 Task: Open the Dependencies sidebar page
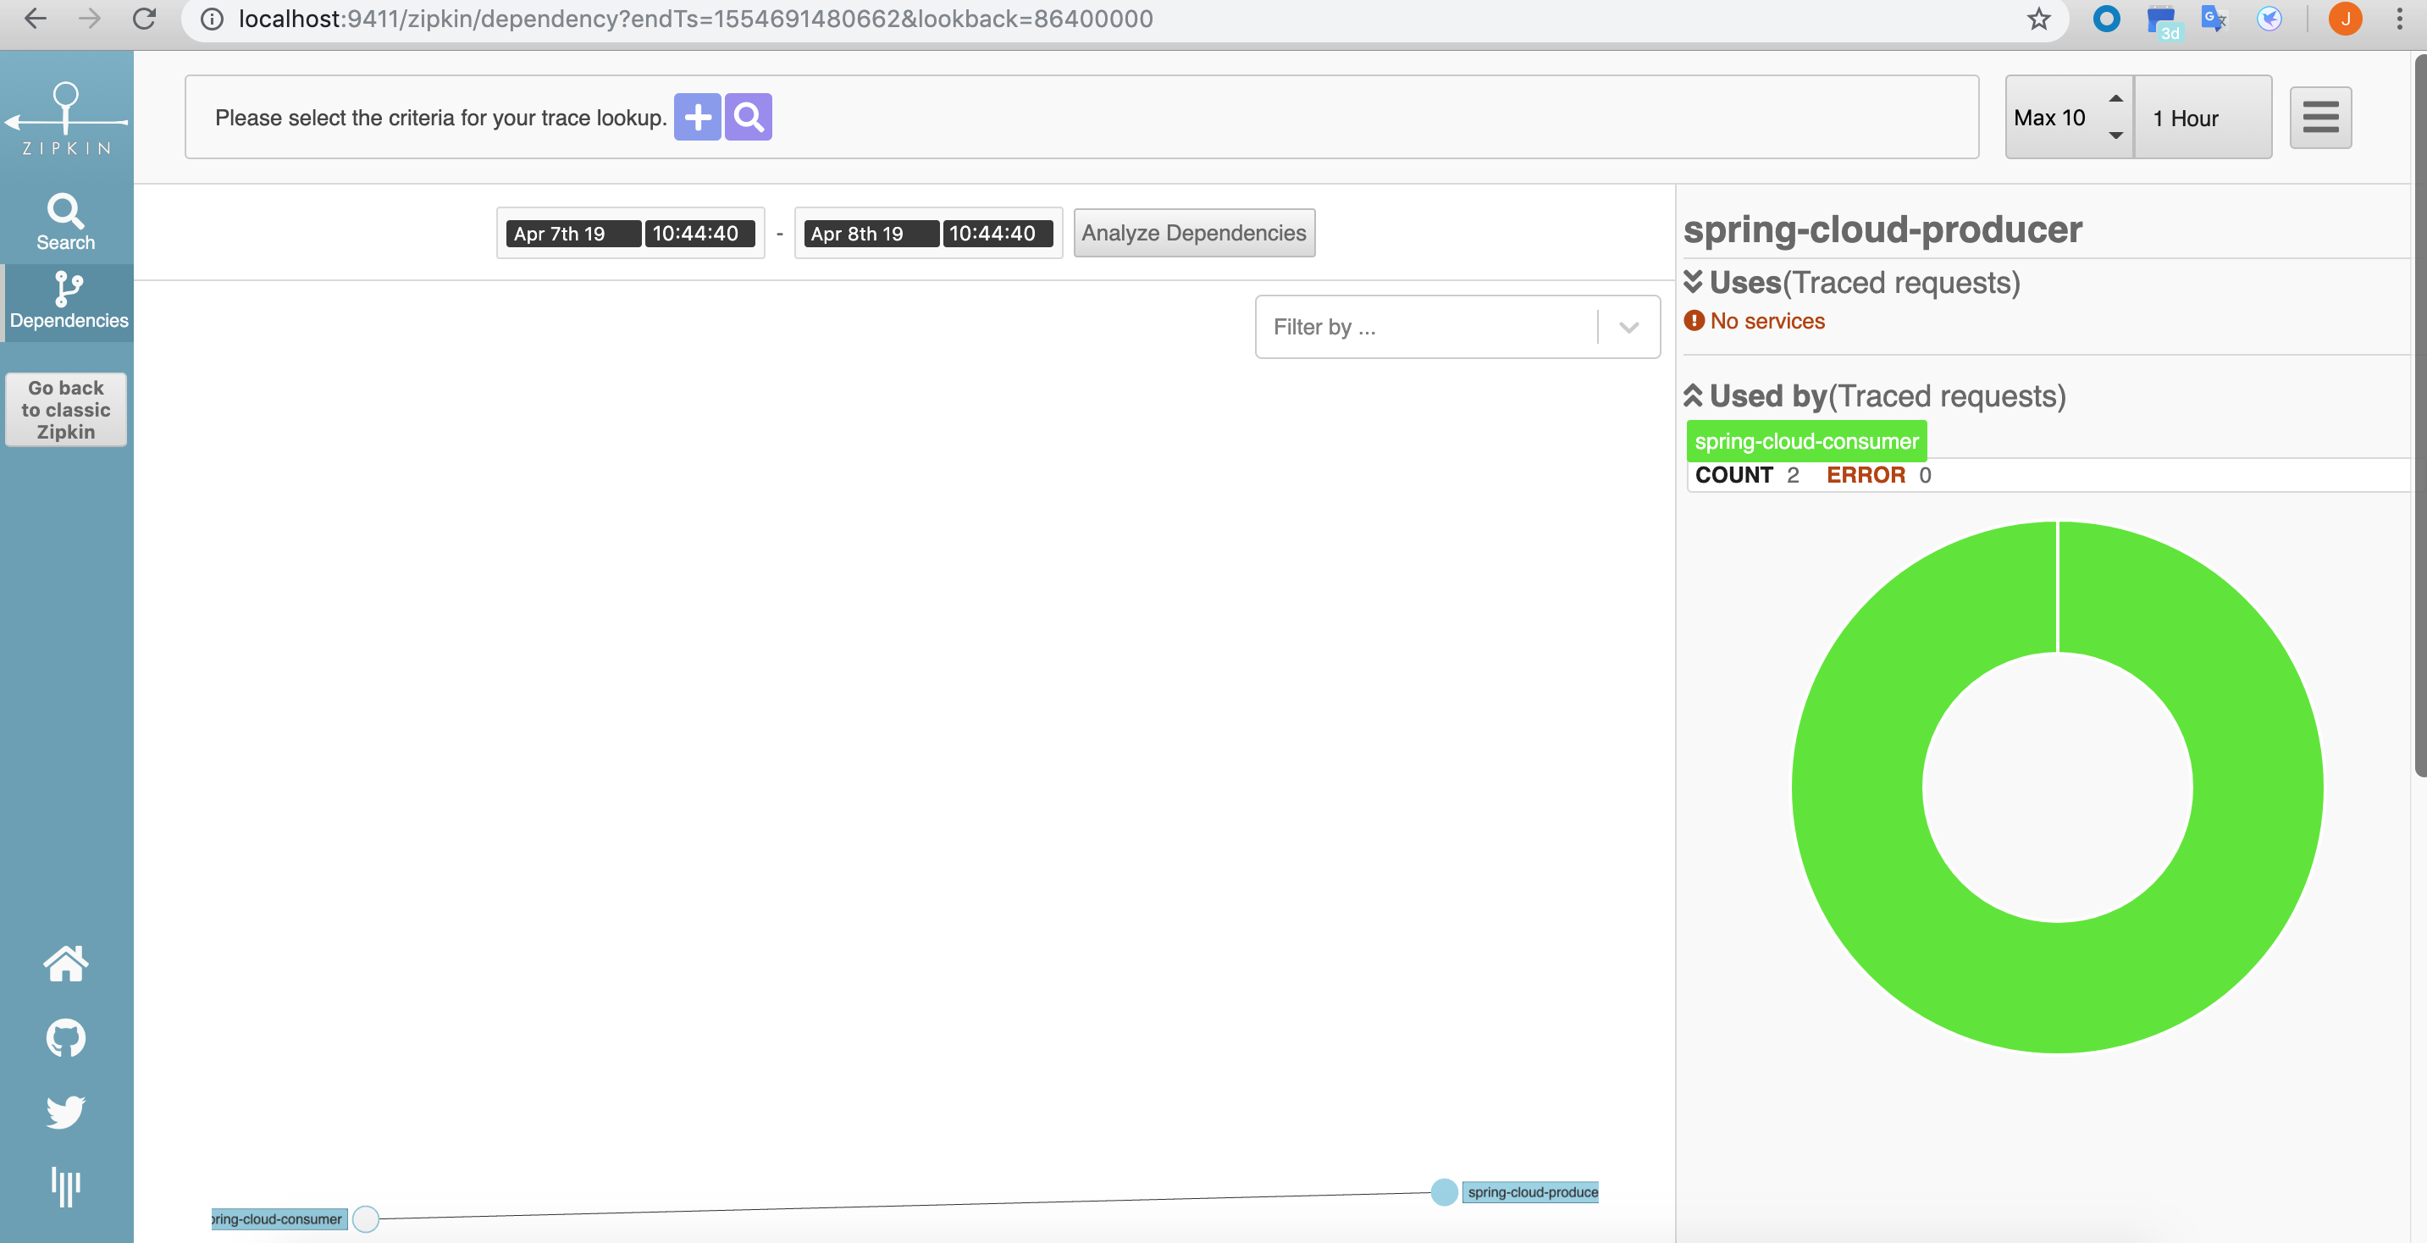click(x=68, y=301)
